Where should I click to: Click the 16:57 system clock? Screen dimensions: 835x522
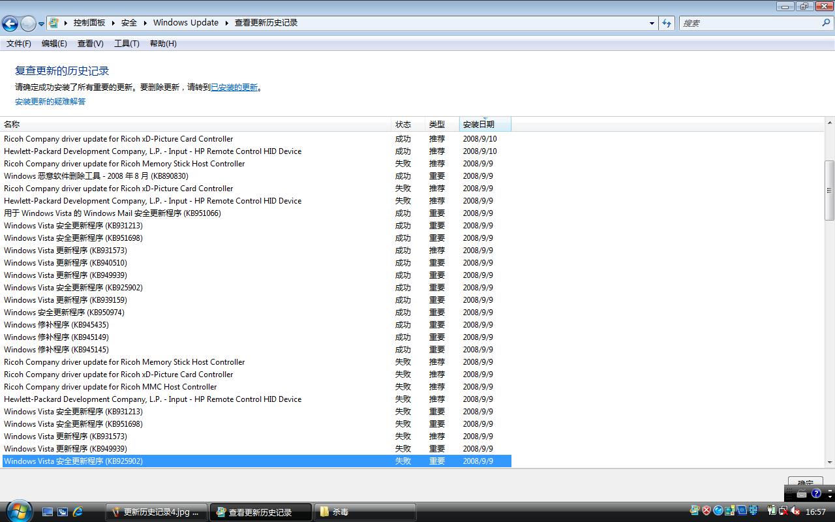[815, 512]
